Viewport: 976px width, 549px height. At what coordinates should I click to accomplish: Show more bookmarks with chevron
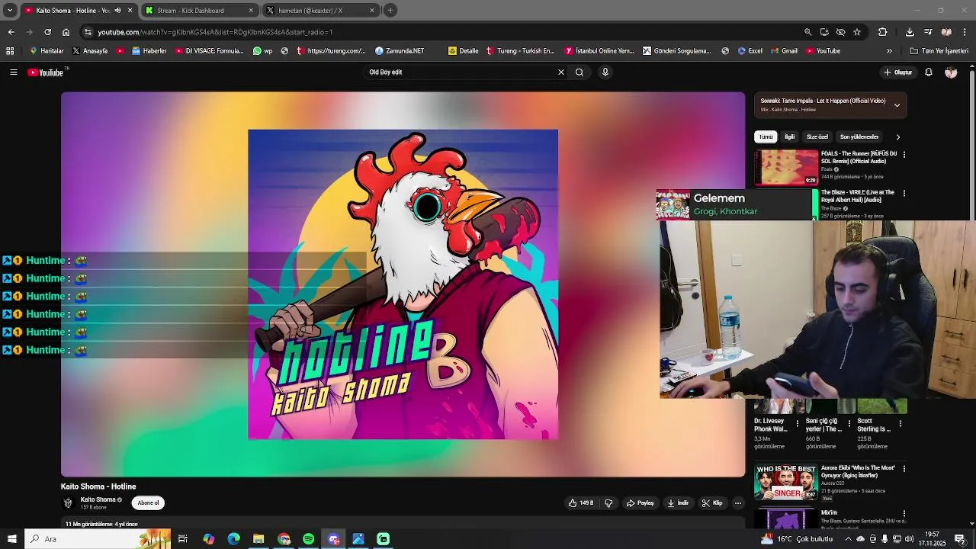coord(889,51)
